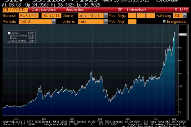Open the Währung USD currency dropdown
Screen dimensions: 191x127
pyautogui.click(x=185, y=16)
